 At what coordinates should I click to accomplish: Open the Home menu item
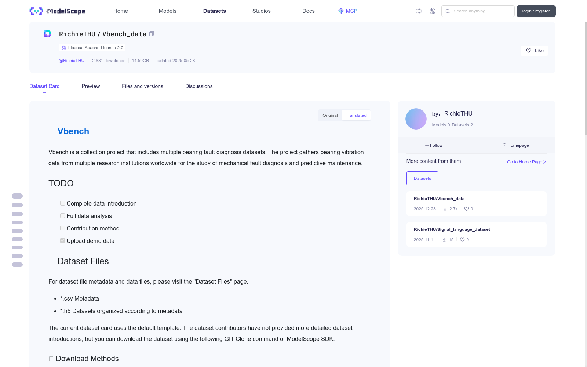121,11
